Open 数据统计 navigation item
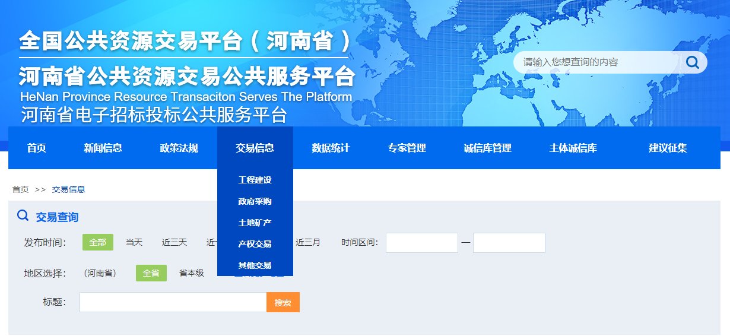The height and width of the screenshot is (336, 730). click(x=331, y=148)
